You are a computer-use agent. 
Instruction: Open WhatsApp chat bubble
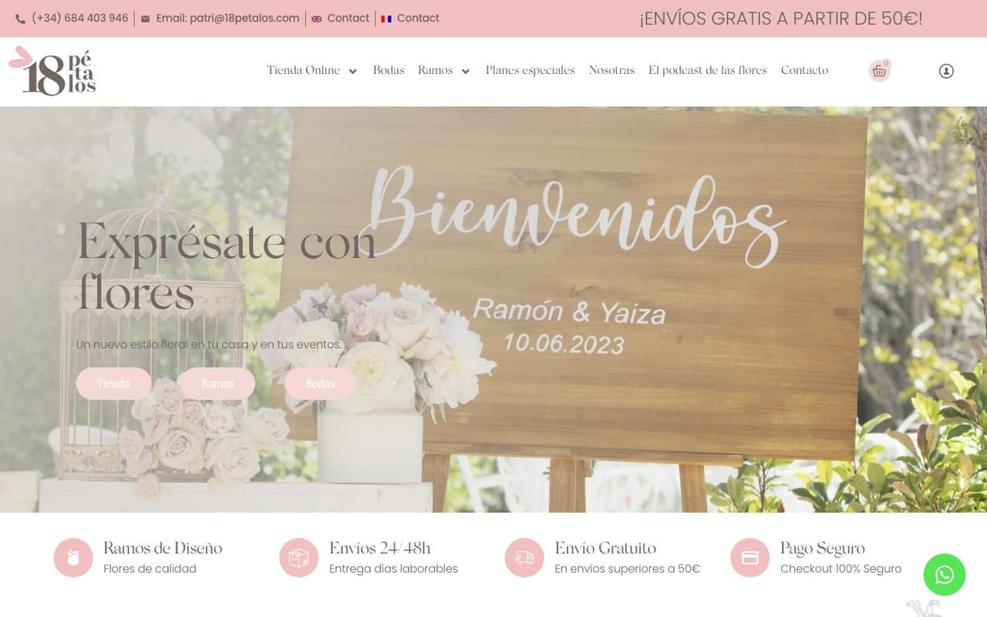(945, 575)
